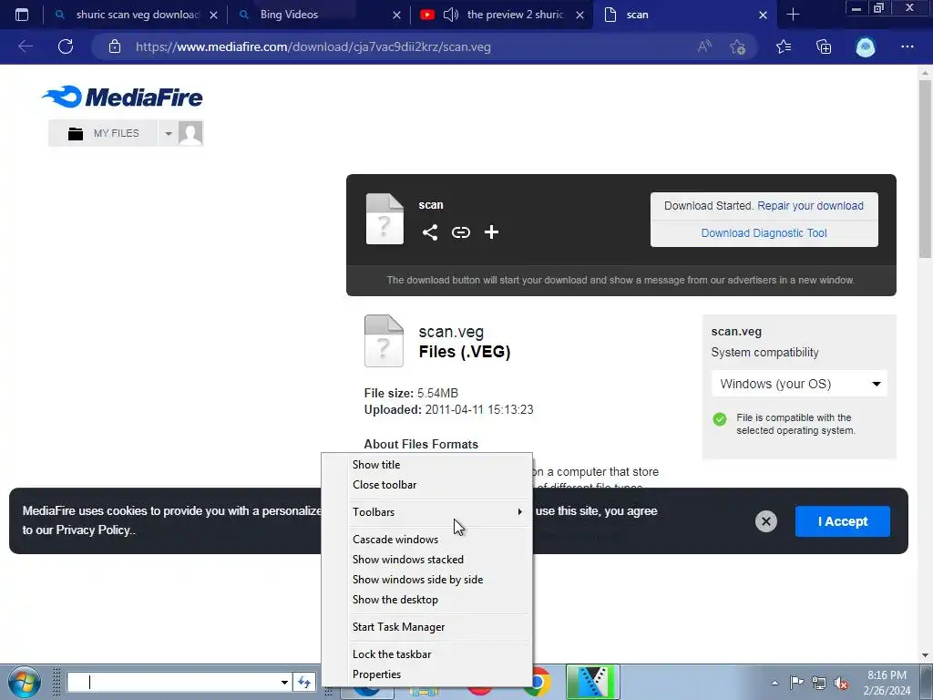Open the Windows Start menu
Image resolution: width=933 pixels, height=700 pixels.
[25, 683]
